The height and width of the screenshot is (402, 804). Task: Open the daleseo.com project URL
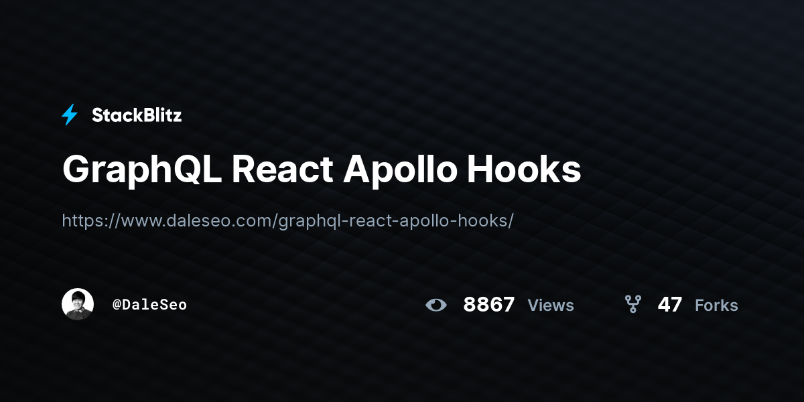point(287,220)
